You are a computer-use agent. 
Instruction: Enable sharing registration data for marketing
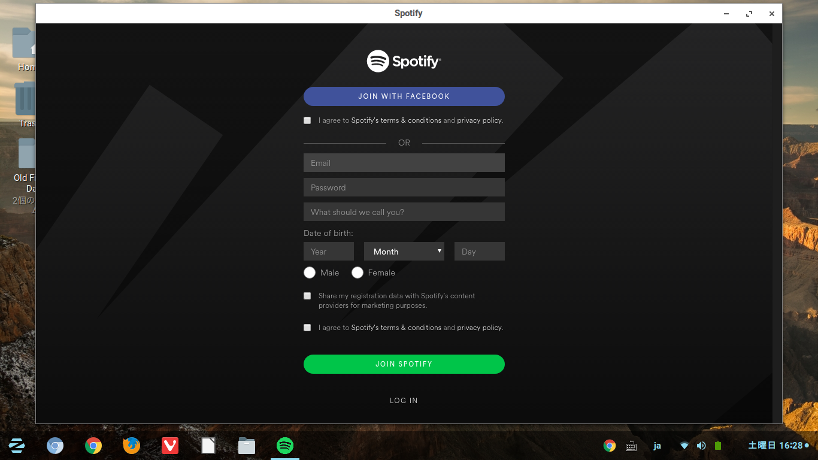pyautogui.click(x=307, y=296)
